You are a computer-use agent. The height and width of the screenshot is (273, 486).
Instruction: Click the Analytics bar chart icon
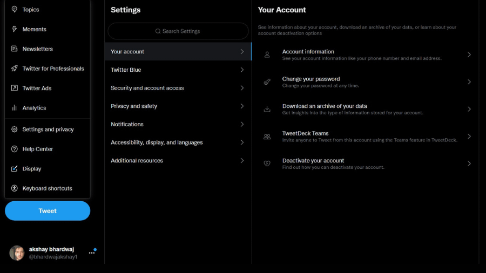(x=14, y=108)
